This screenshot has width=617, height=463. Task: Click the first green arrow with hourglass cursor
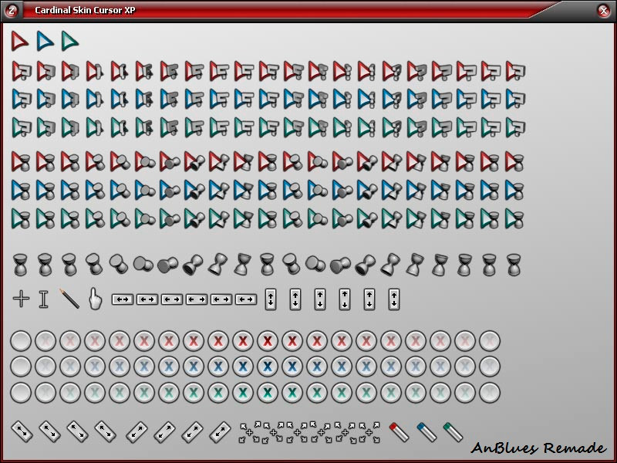(21, 218)
